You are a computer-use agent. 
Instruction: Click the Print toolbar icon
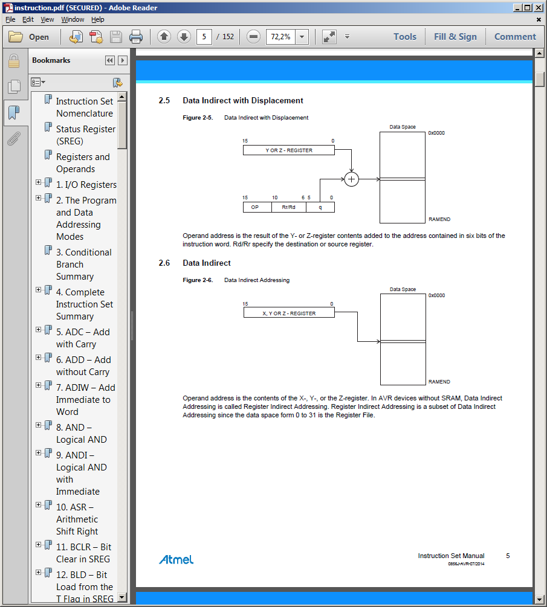point(136,37)
